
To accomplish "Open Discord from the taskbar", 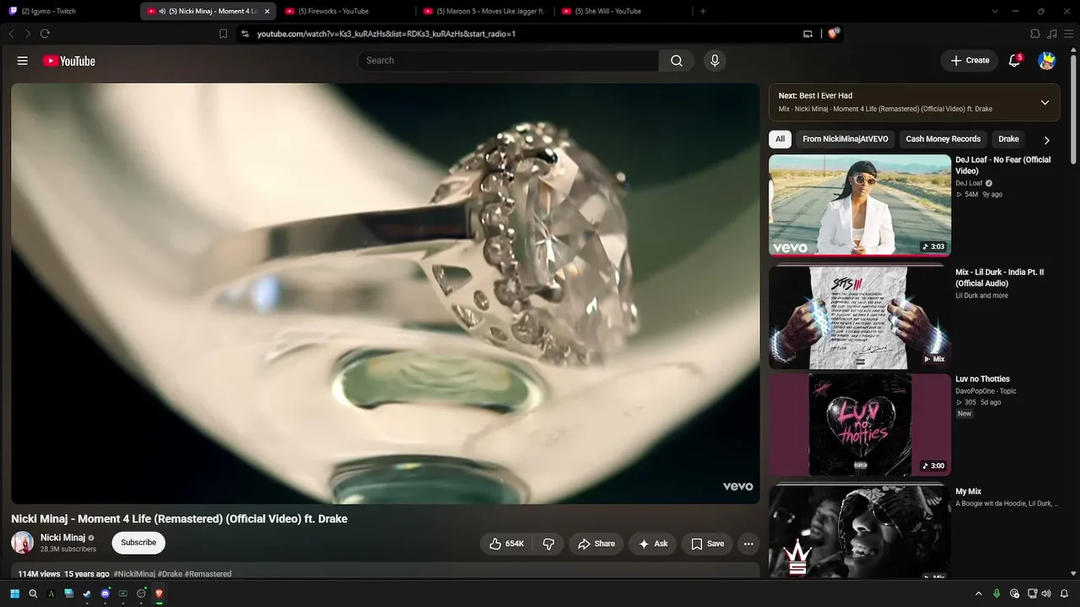I will (105, 594).
